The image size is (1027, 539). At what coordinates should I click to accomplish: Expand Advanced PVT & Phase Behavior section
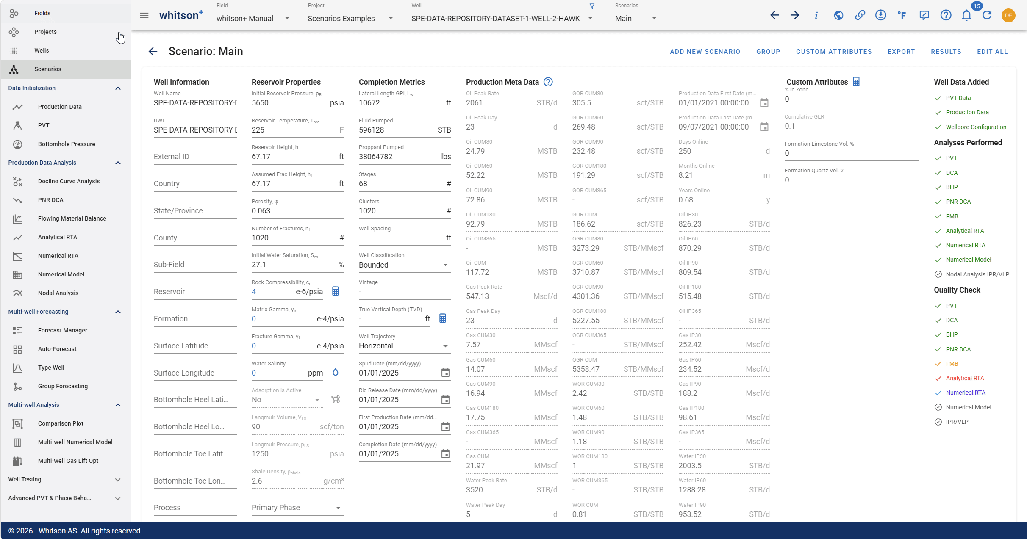click(x=118, y=498)
